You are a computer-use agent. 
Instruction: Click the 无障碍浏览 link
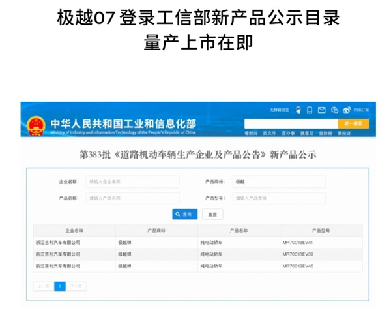[x=280, y=110]
